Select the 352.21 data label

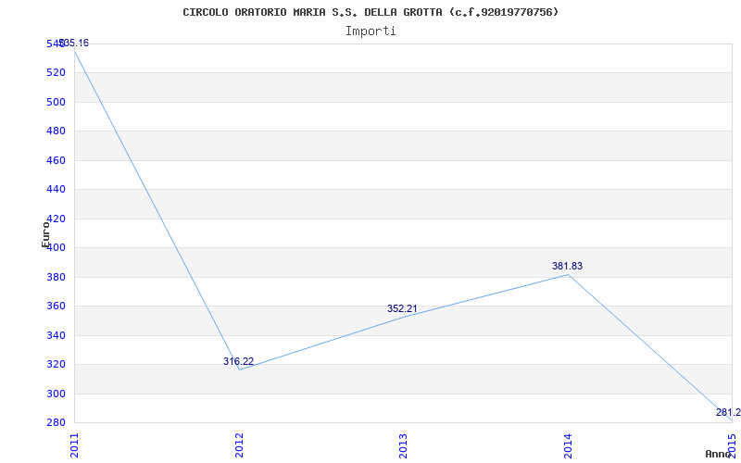pos(402,308)
